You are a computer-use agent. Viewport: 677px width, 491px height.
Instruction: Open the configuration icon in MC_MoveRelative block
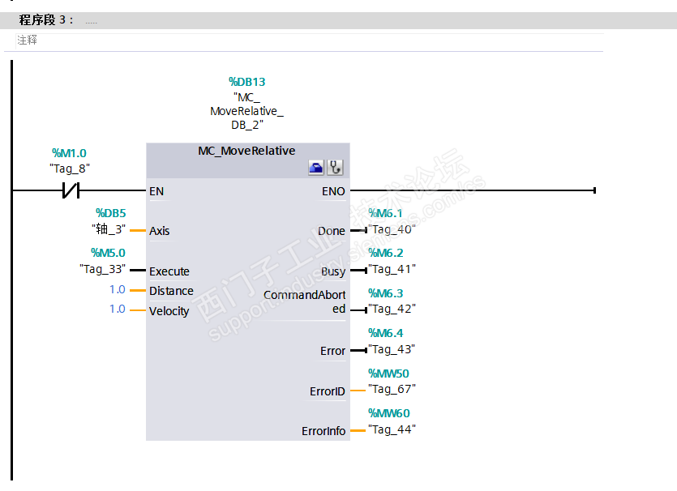(x=316, y=168)
